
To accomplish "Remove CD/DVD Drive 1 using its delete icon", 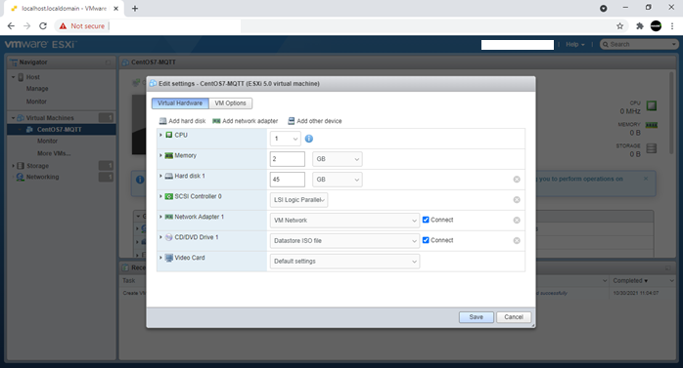I will 517,241.
